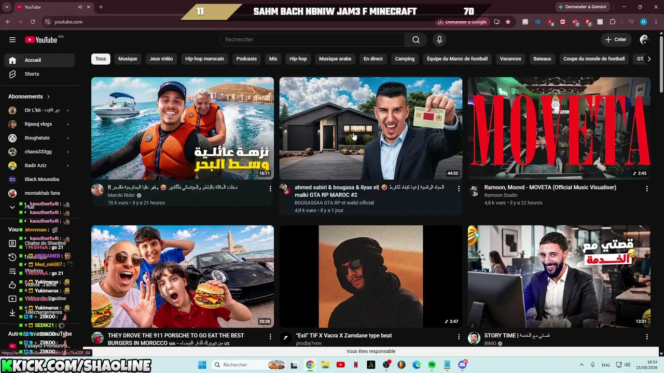Go back with the browser back arrow
The image size is (664, 373).
8,22
